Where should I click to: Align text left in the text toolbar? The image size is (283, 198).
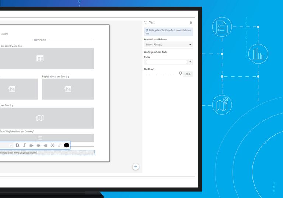coord(31,145)
